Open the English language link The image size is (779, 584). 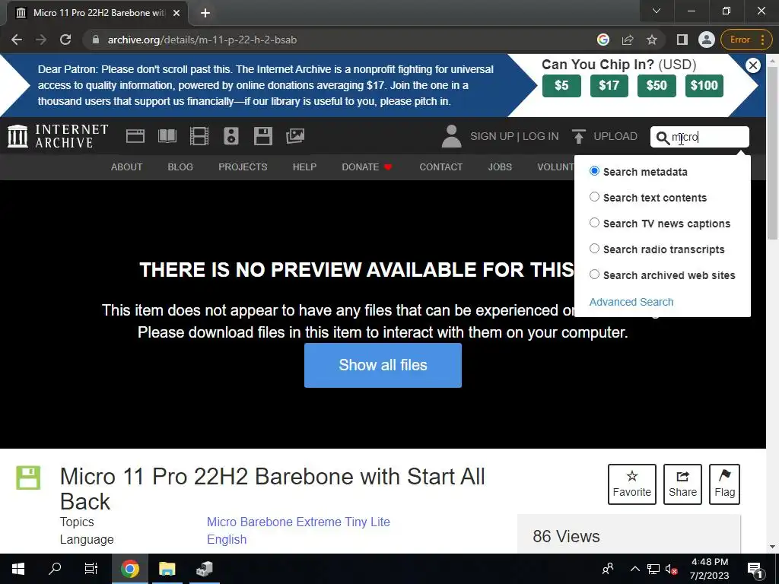click(227, 539)
